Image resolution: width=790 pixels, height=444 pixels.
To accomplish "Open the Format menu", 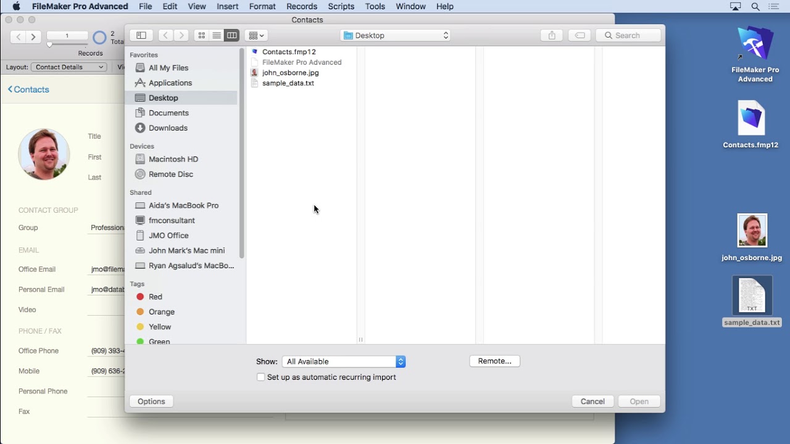I will pyautogui.click(x=262, y=6).
